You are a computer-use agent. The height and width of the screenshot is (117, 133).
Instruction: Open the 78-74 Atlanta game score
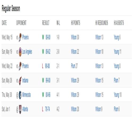tap(47, 109)
